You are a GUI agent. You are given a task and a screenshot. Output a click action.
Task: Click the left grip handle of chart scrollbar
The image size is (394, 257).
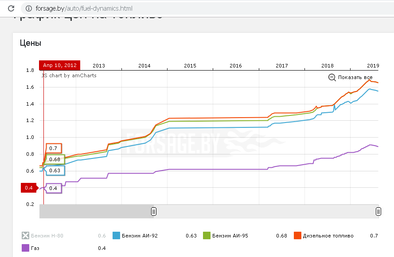click(154, 211)
